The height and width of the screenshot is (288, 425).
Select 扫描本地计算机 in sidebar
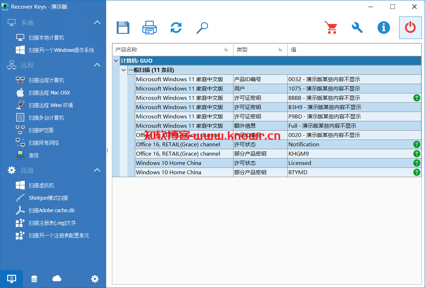(46, 38)
